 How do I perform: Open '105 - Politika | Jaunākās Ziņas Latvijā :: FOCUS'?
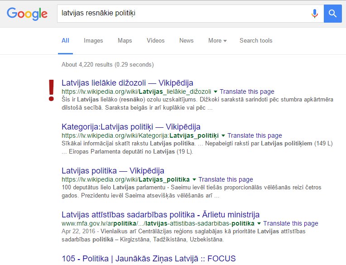tap(149, 259)
